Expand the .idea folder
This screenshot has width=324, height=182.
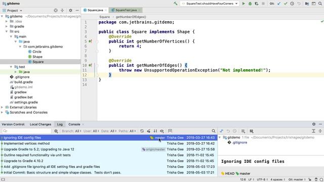7,21
